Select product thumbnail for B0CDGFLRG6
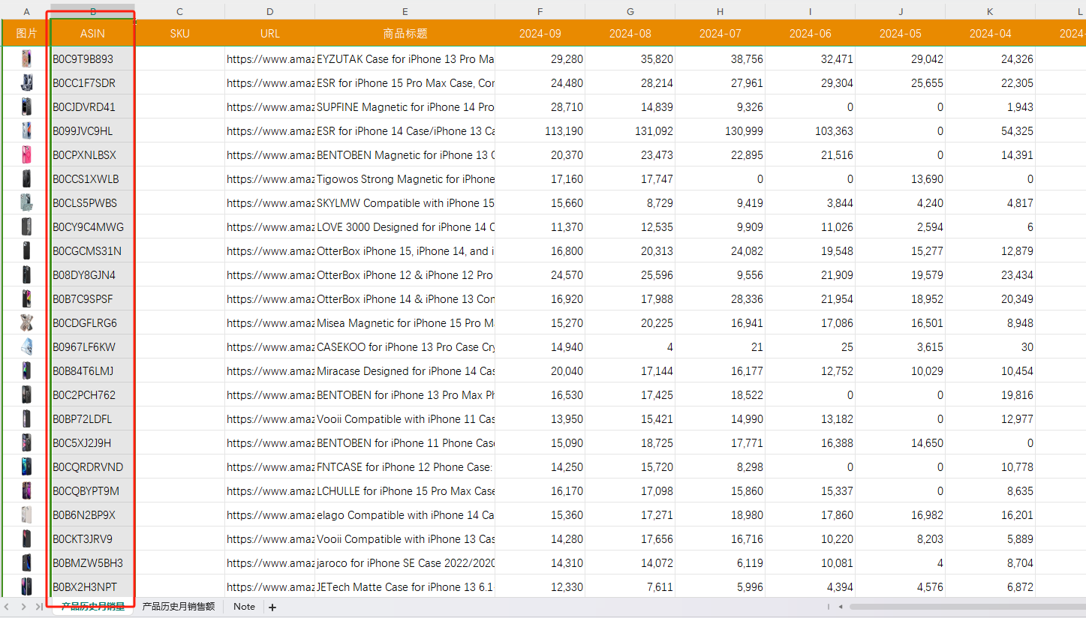1086x618 pixels. click(x=27, y=322)
